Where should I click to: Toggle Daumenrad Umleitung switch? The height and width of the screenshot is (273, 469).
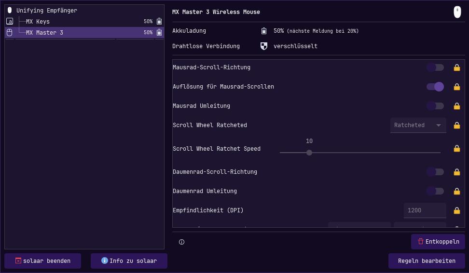click(435, 191)
